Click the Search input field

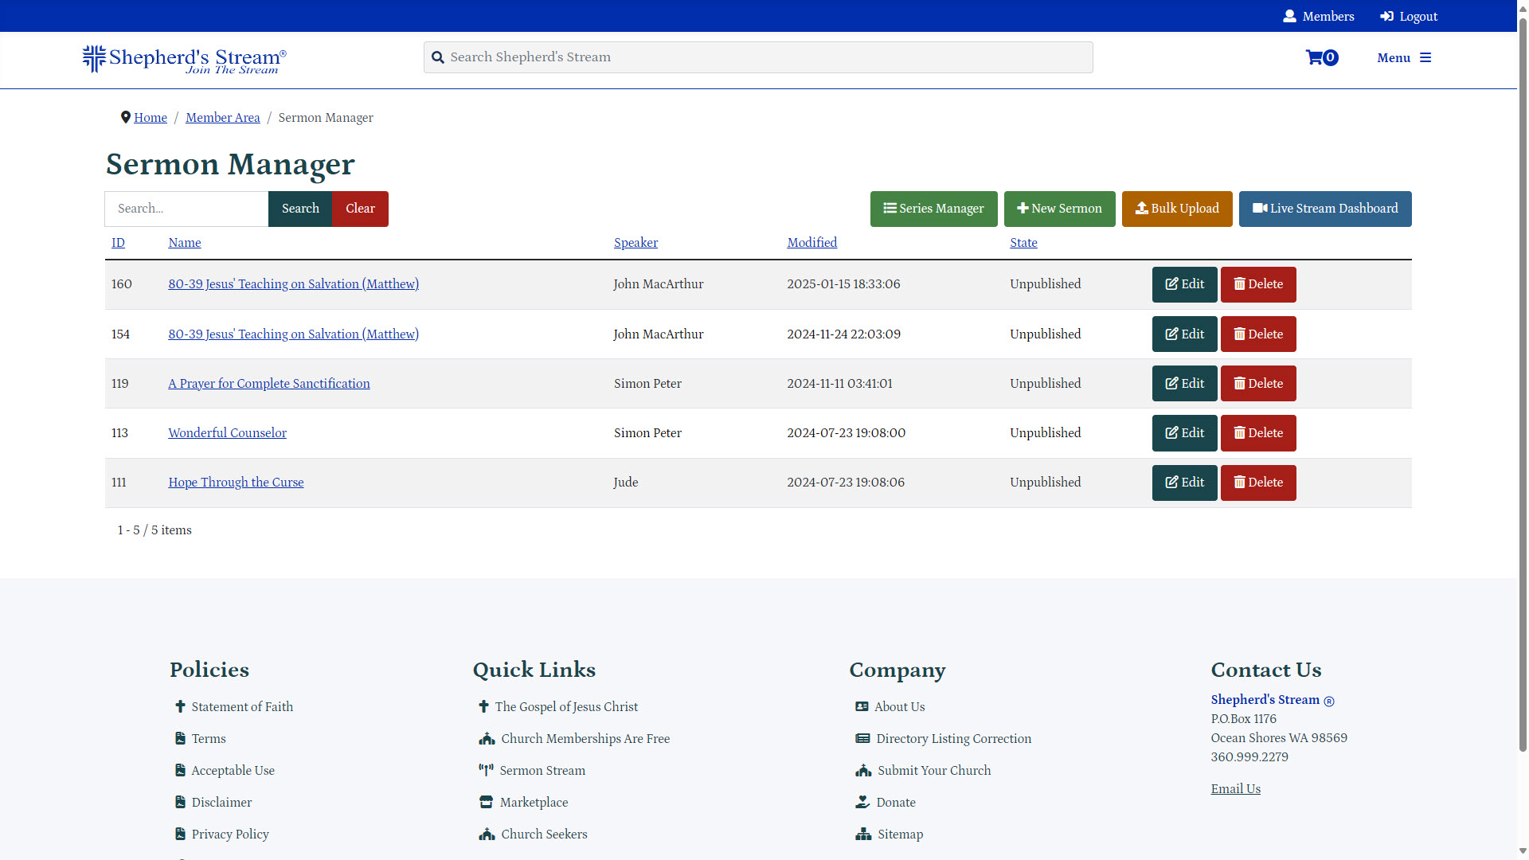click(186, 209)
